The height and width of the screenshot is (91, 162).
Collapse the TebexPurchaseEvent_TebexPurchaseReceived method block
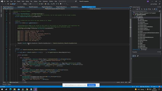click(10, 50)
